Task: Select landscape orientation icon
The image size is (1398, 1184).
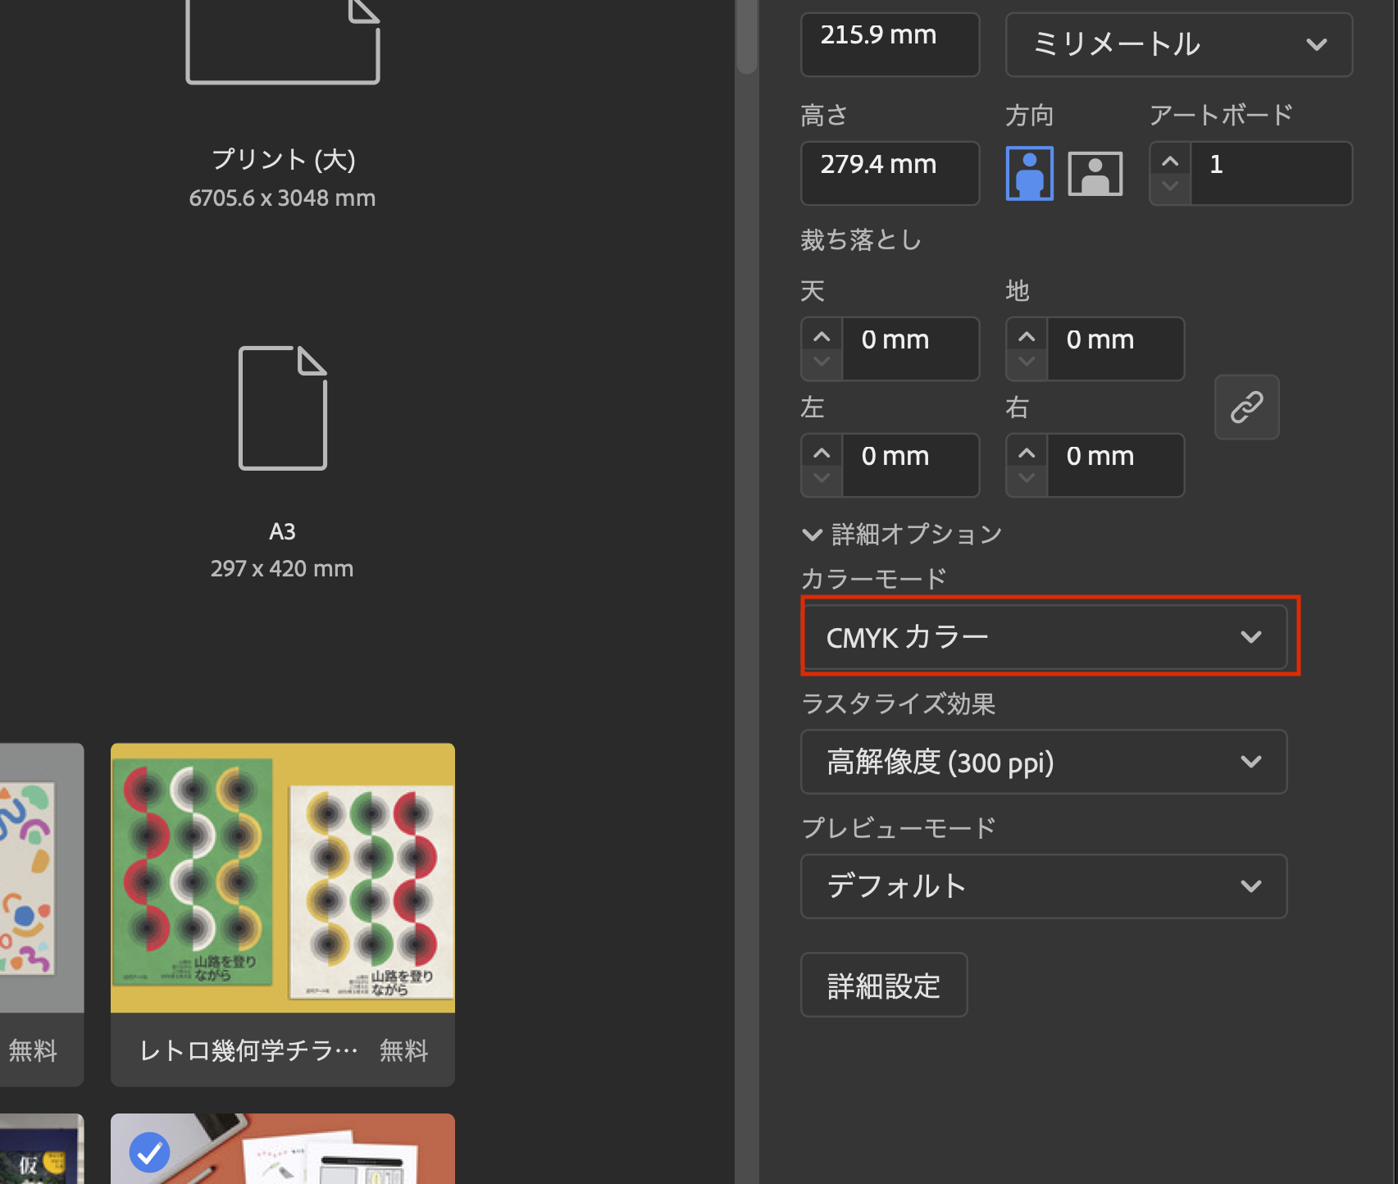Action: coord(1095,173)
